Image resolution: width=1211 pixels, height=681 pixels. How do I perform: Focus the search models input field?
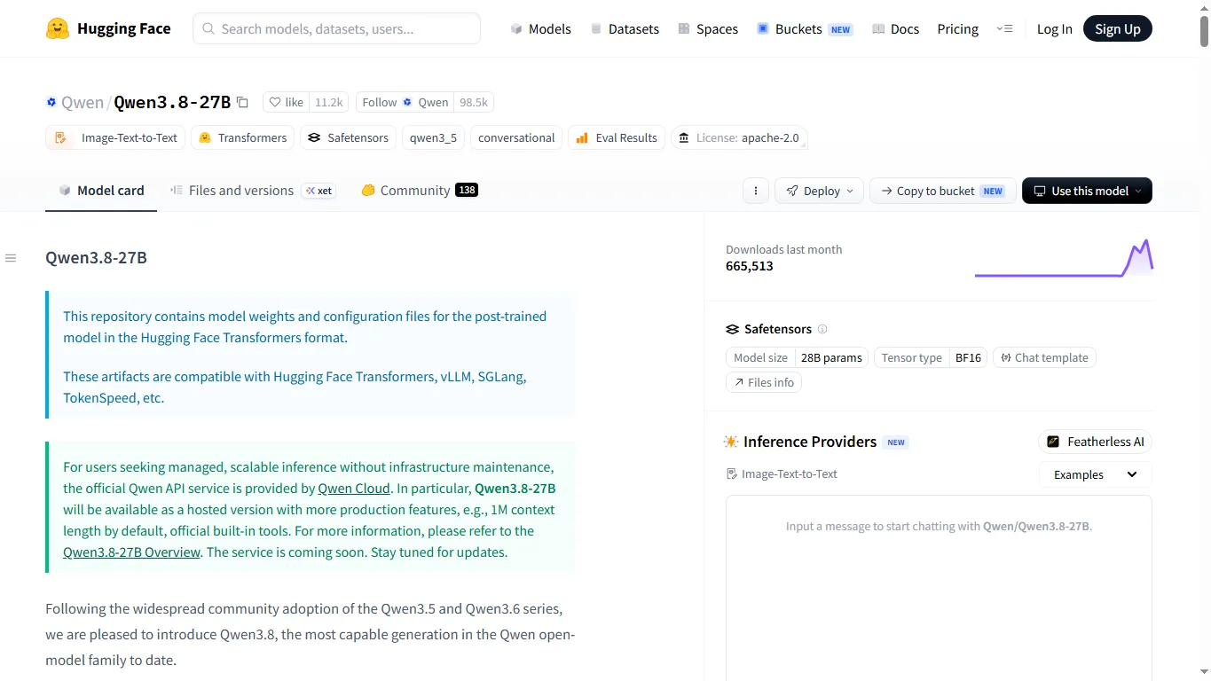tap(336, 28)
